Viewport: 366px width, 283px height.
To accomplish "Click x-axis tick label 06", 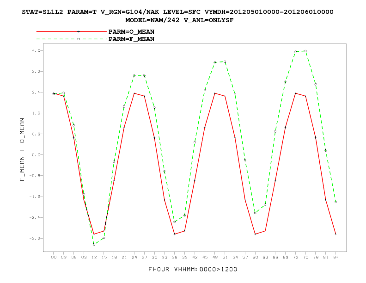I will point(74,257).
